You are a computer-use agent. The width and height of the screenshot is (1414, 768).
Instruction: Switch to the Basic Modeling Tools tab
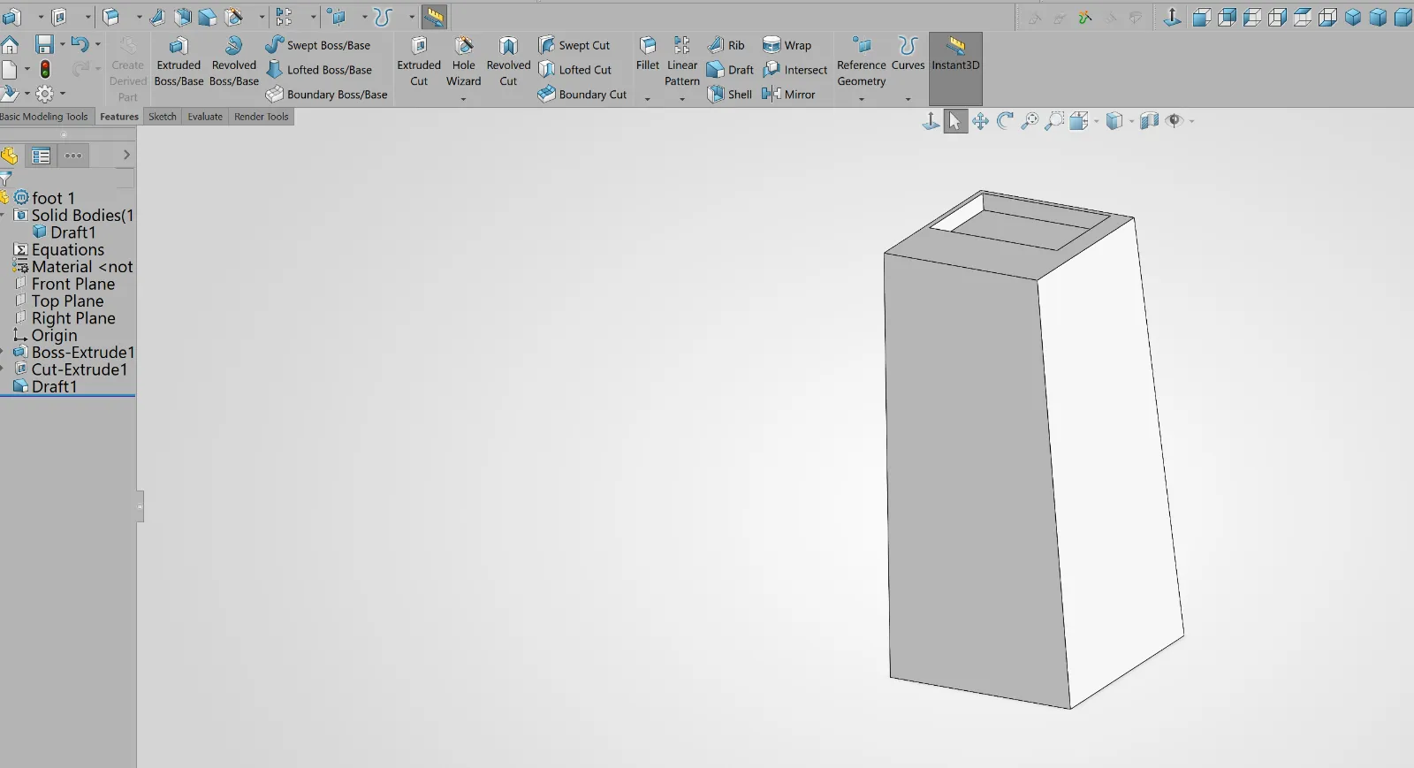point(44,117)
